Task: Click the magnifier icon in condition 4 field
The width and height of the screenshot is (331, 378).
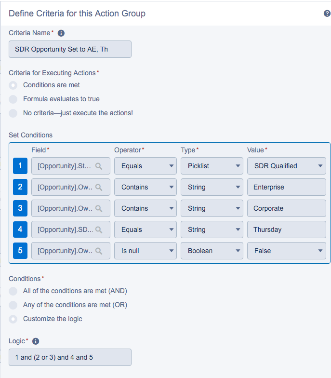Action: [x=99, y=229]
